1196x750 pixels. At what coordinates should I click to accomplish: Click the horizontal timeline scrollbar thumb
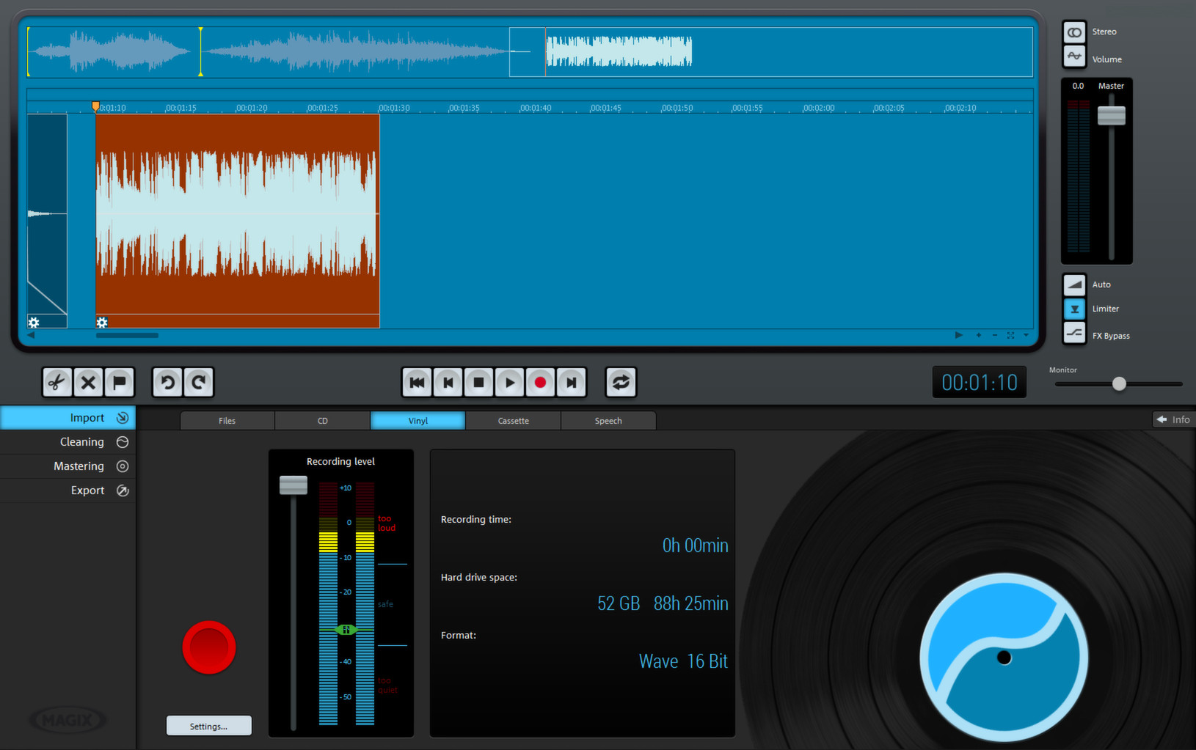tap(127, 335)
